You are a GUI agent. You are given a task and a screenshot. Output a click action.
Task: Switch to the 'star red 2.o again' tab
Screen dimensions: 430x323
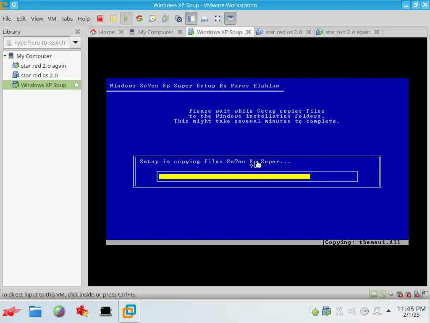(x=347, y=32)
